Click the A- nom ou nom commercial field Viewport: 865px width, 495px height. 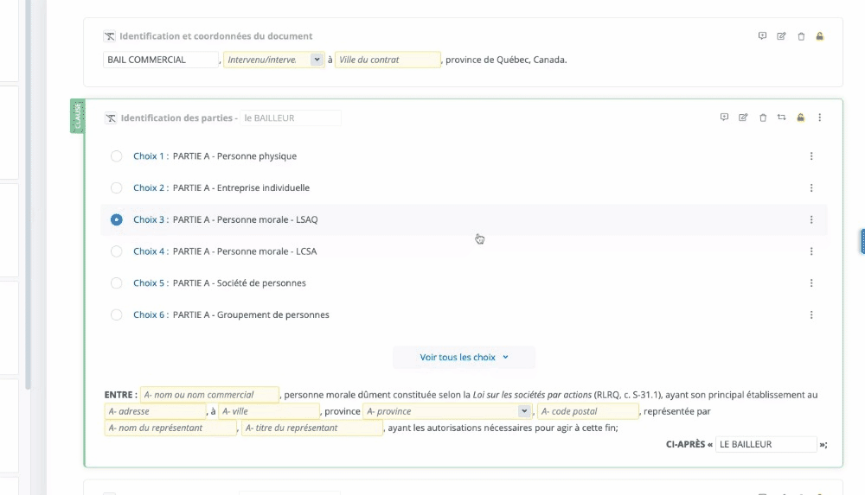[209, 395]
